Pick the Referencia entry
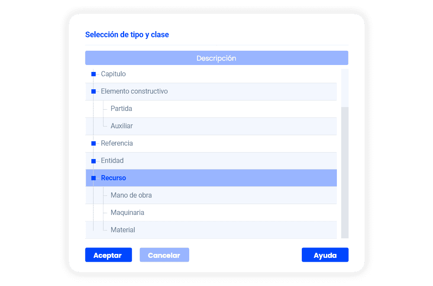The height and width of the screenshot is (286, 433). point(117,143)
